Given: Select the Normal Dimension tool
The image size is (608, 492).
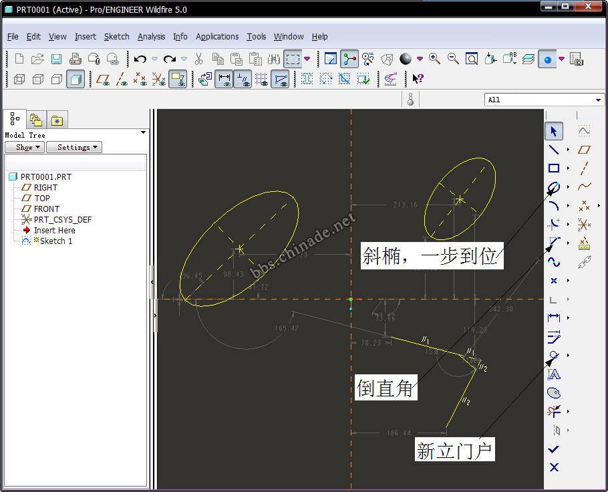Looking at the screenshot, I should pyautogui.click(x=554, y=318).
